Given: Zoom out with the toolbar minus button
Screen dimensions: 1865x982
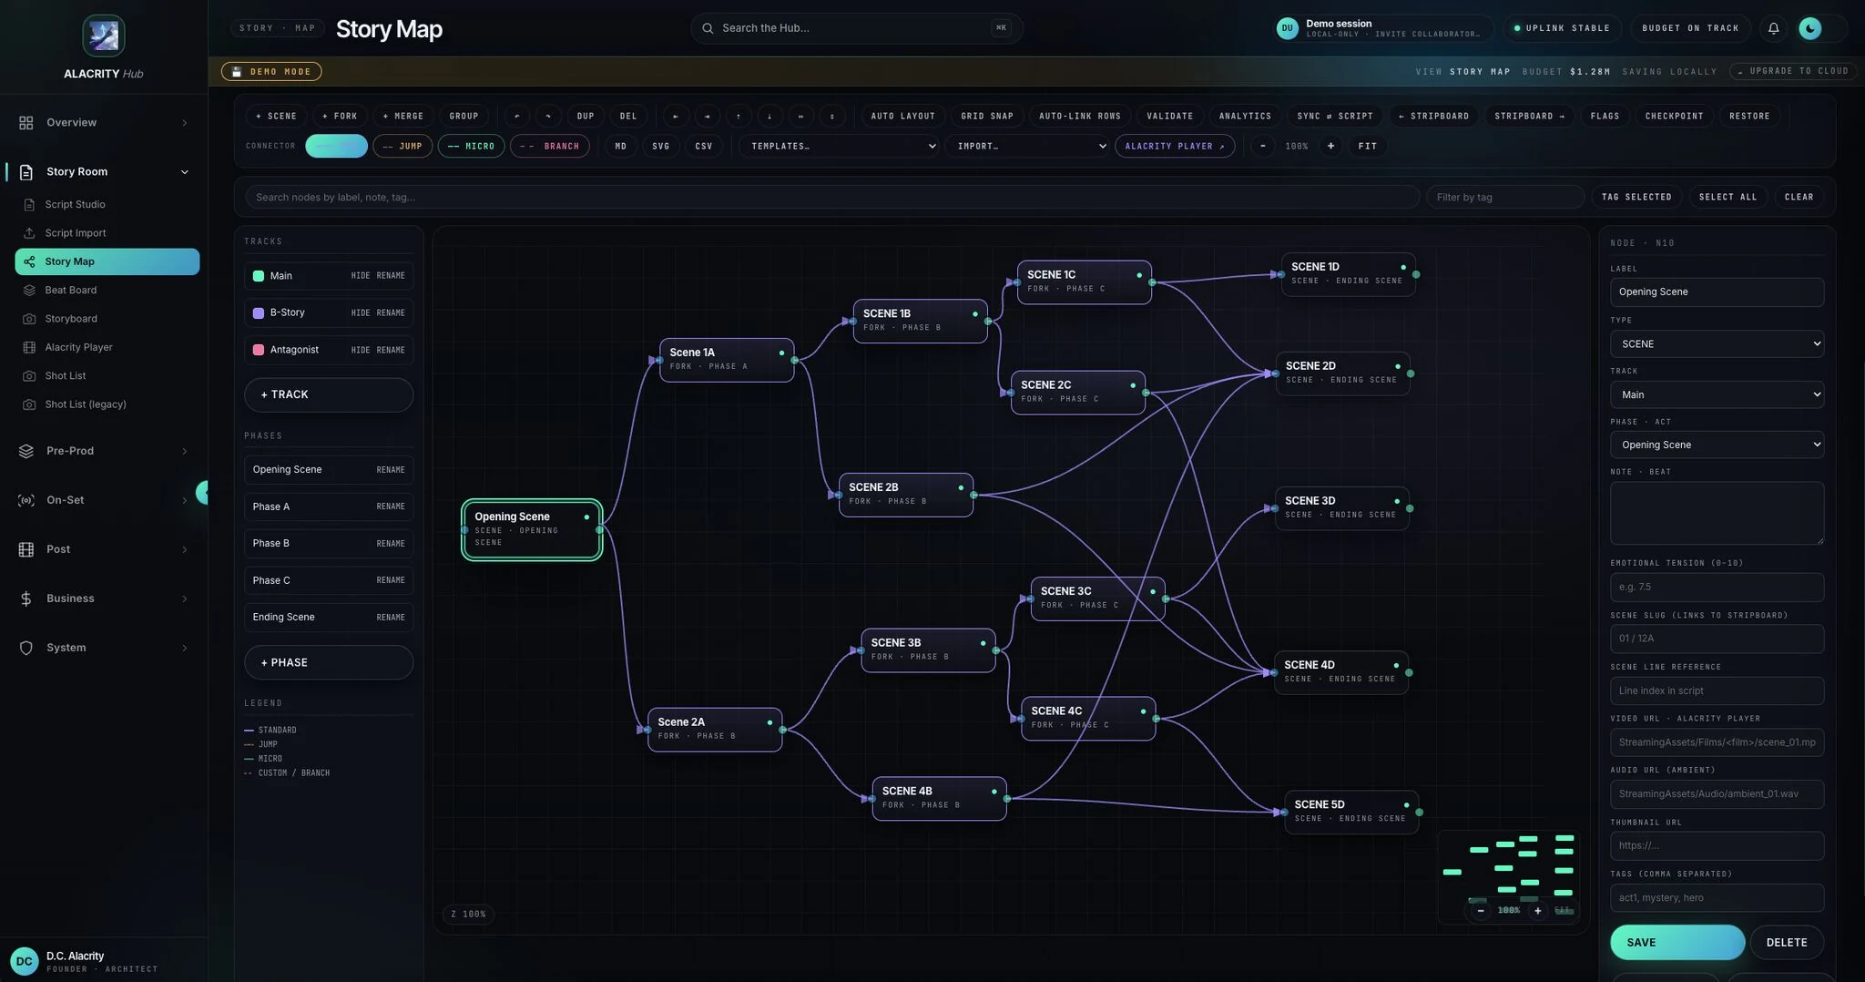Looking at the screenshot, I should click(x=1262, y=146).
